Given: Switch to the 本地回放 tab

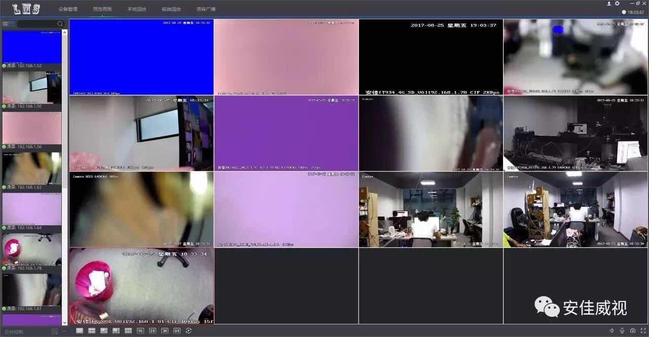Looking at the screenshot, I should (136, 9).
